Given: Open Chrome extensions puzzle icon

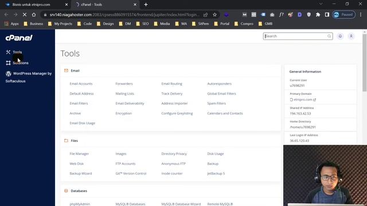Looking at the screenshot, I should point(318,15).
